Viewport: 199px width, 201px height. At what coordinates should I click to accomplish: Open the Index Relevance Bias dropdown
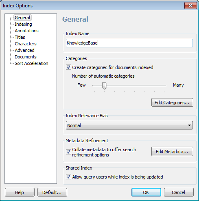(129, 125)
